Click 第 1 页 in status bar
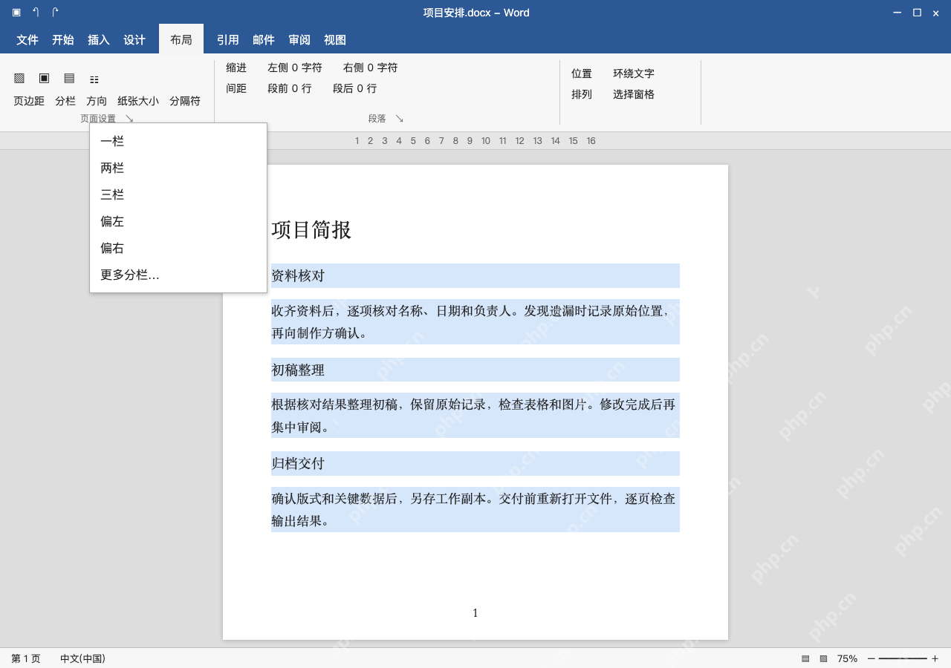Viewport: 951px width, 668px height. click(x=26, y=658)
